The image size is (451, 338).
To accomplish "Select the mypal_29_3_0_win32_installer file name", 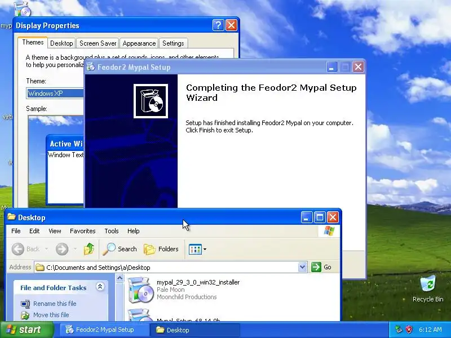I will pos(198,282).
